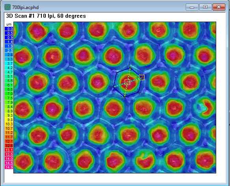Click the 700lpi.acphd title text
Screen dimensions: 230x186
[25, 7]
